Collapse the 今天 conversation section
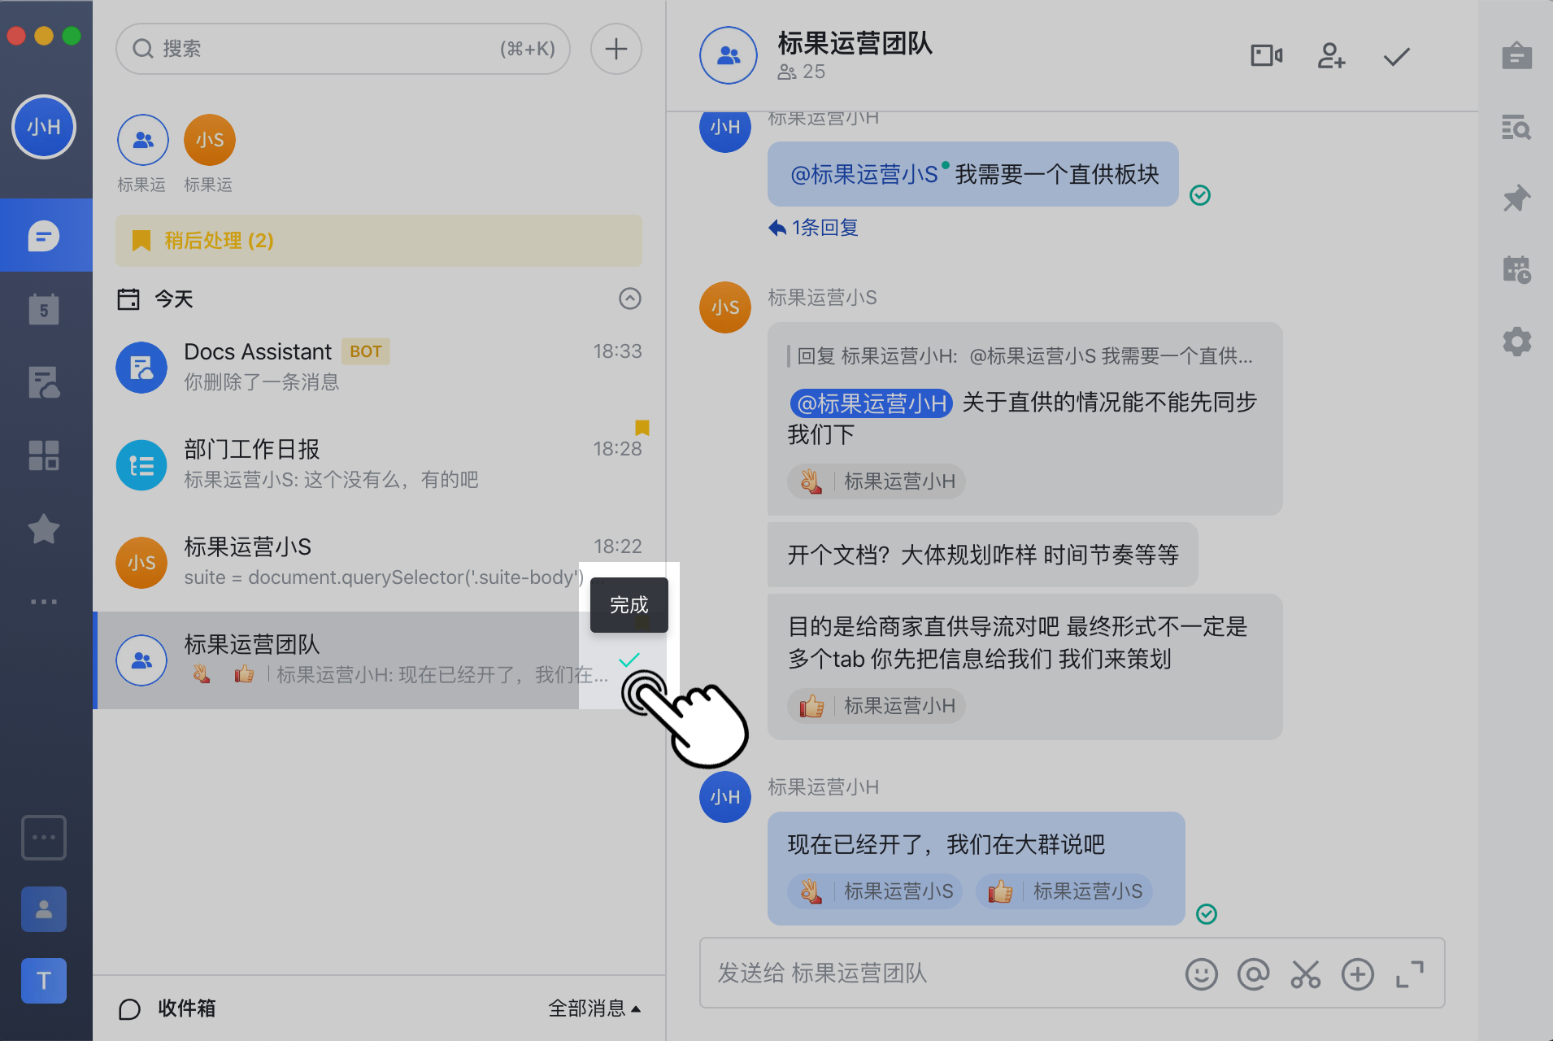This screenshot has height=1041, width=1553. coord(630,298)
